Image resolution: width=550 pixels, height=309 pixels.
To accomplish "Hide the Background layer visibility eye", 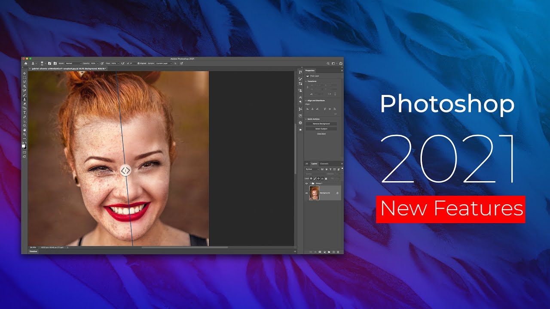I will tap(306, 193).
